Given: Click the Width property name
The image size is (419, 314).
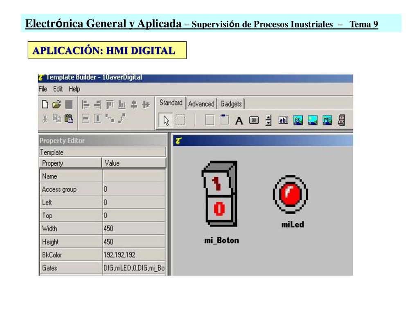Looking at the screenshot, I should tap(50, 229).
